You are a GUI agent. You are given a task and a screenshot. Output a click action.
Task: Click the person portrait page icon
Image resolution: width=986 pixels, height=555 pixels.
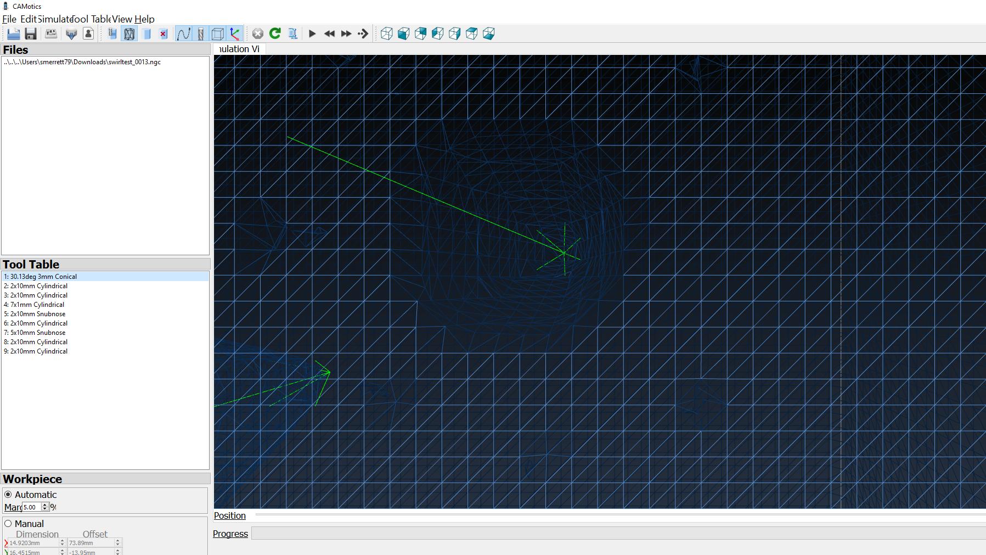[x=88, y=34]
